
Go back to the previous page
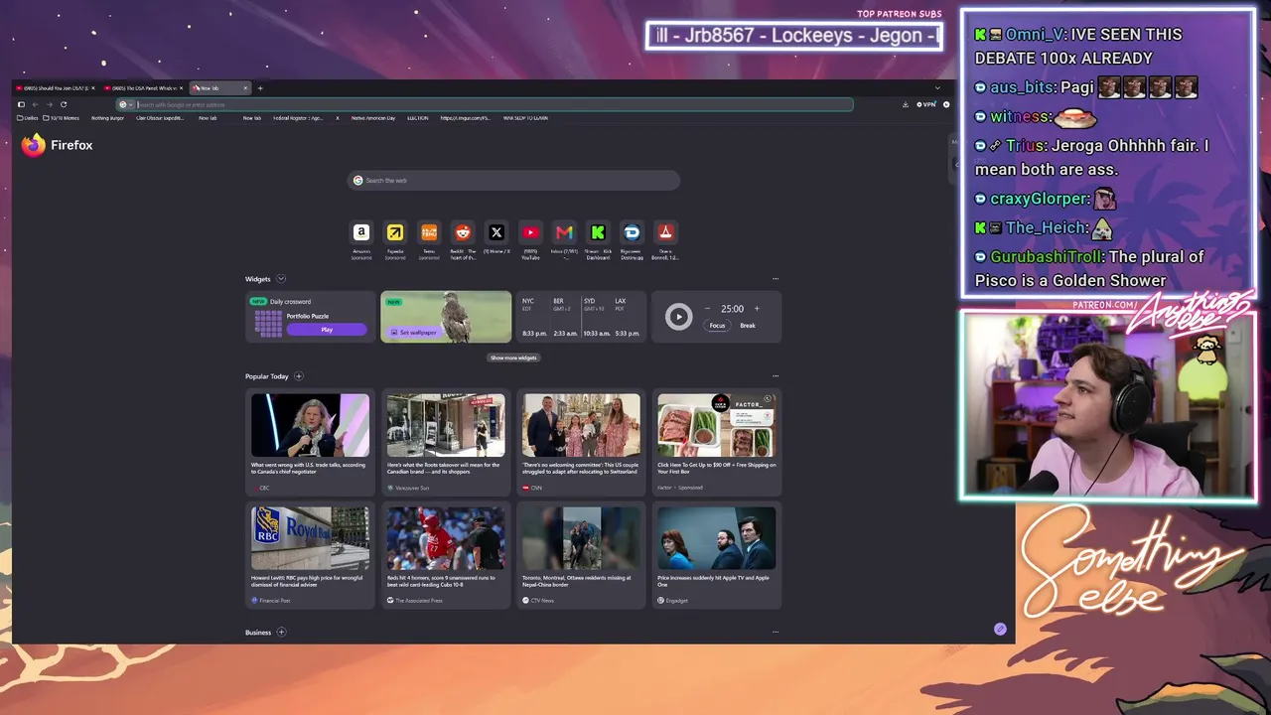tap(35, 104)
